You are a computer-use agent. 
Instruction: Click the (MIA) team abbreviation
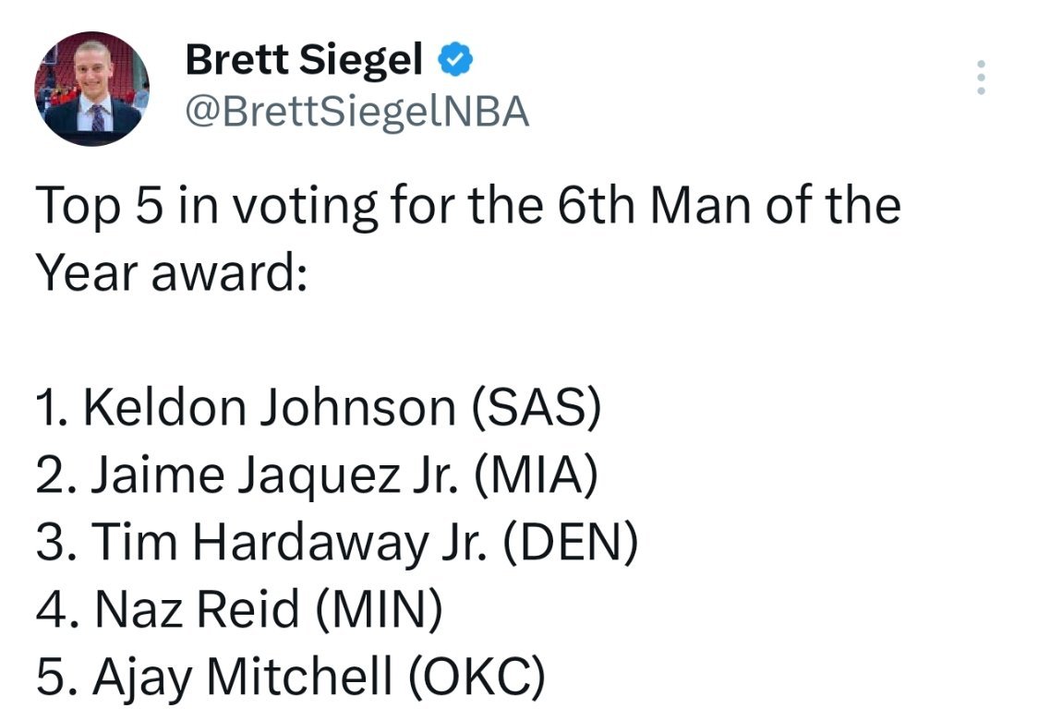(x=537, y=476)
